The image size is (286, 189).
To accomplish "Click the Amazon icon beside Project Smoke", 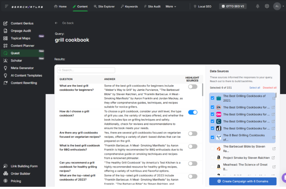I will coord(218,158).
